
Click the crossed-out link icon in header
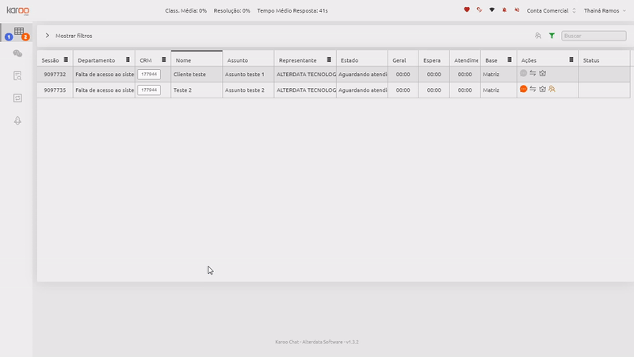(479, 10)
